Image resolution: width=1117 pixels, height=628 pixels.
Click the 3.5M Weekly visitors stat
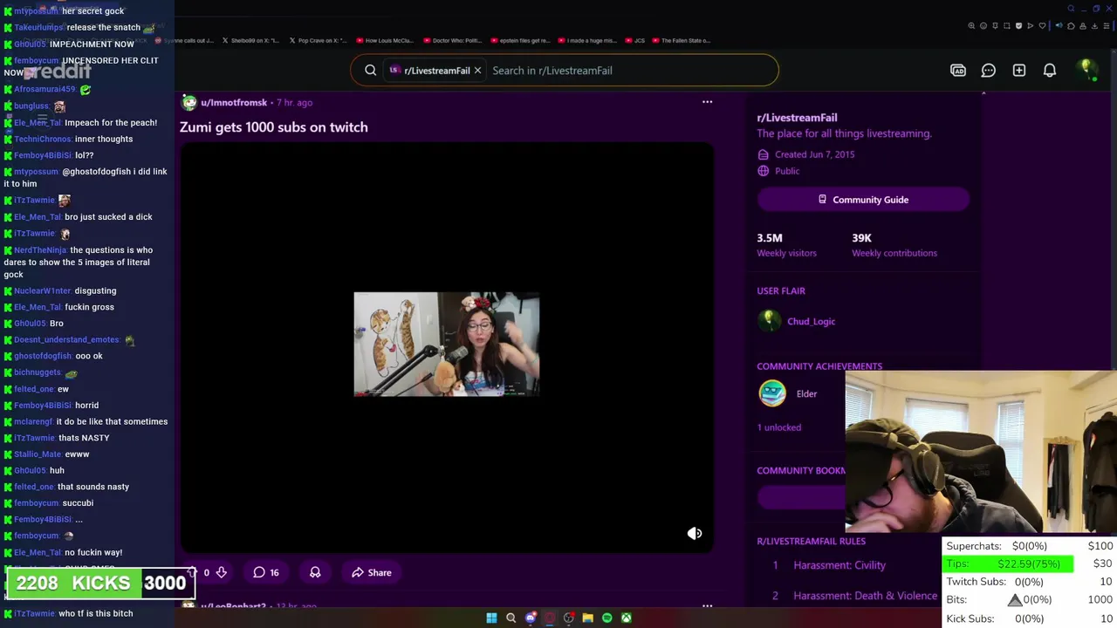point(786,244)
